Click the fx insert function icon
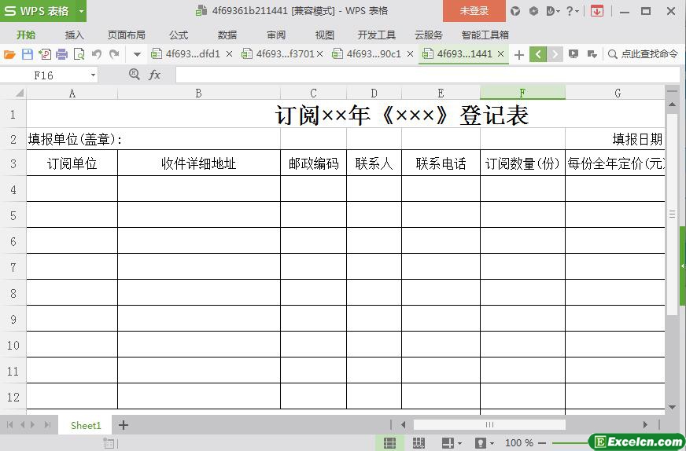The width and height of the screenshot is (686, 451). click(154, 75)
